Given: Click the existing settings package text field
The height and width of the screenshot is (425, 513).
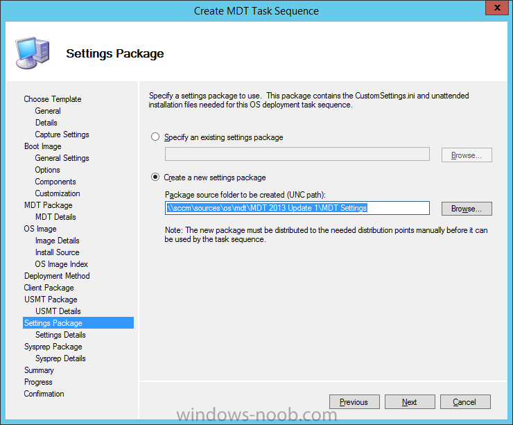Looking at the screenshot, I should pyautogui.click(x=297, y=154).
